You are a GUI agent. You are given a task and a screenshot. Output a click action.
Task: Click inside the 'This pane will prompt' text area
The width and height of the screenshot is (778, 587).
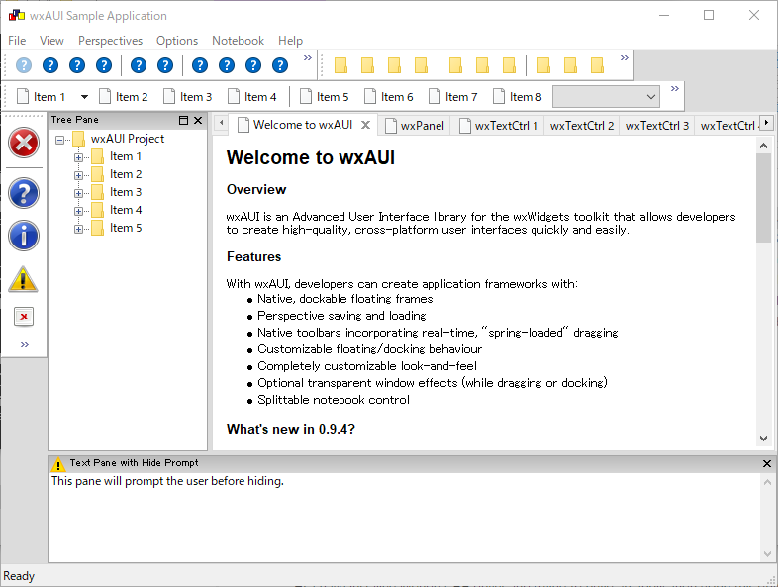(405, 517)
